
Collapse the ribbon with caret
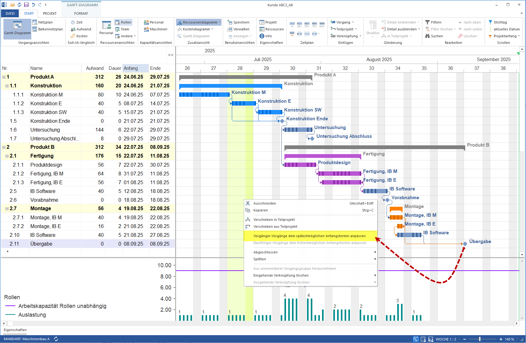pyautogui.click(x=522, y=13)
